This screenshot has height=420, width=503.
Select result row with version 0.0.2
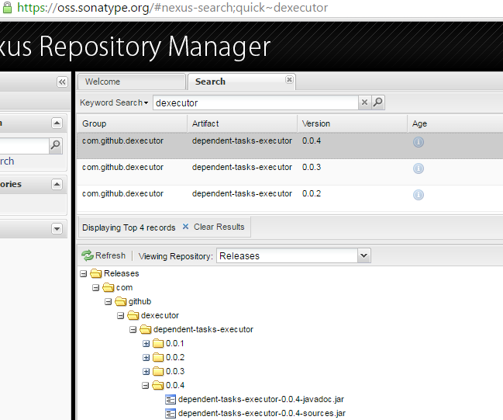click(x=290, y=198)
